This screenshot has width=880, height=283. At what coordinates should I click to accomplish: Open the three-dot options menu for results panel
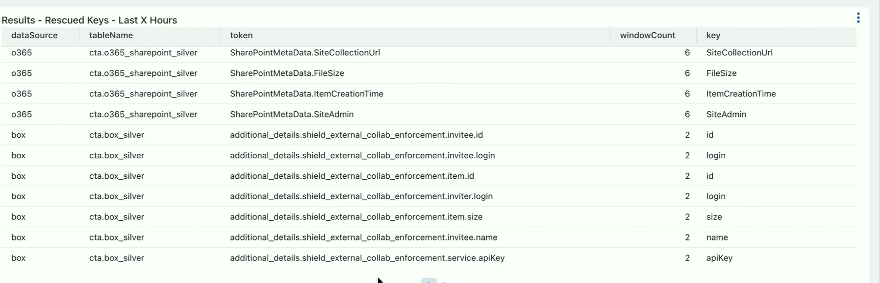tap(858, 18)
